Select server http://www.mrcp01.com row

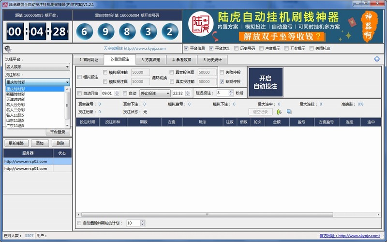(26, 169)
